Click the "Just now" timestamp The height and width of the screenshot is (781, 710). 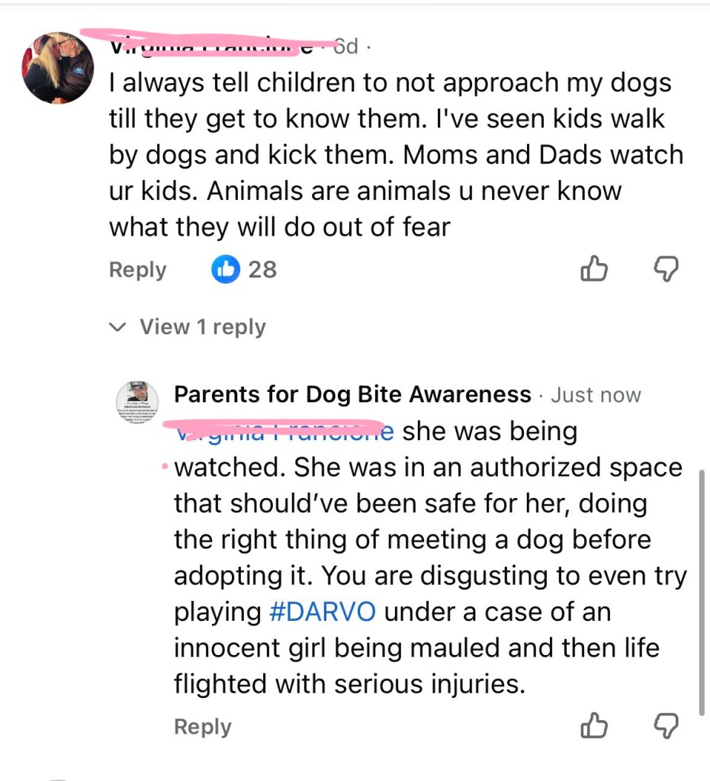pos(596,395)
